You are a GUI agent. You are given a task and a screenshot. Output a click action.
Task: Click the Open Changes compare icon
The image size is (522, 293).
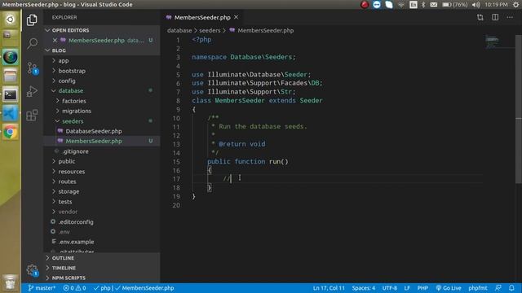[x=480, y=17]
